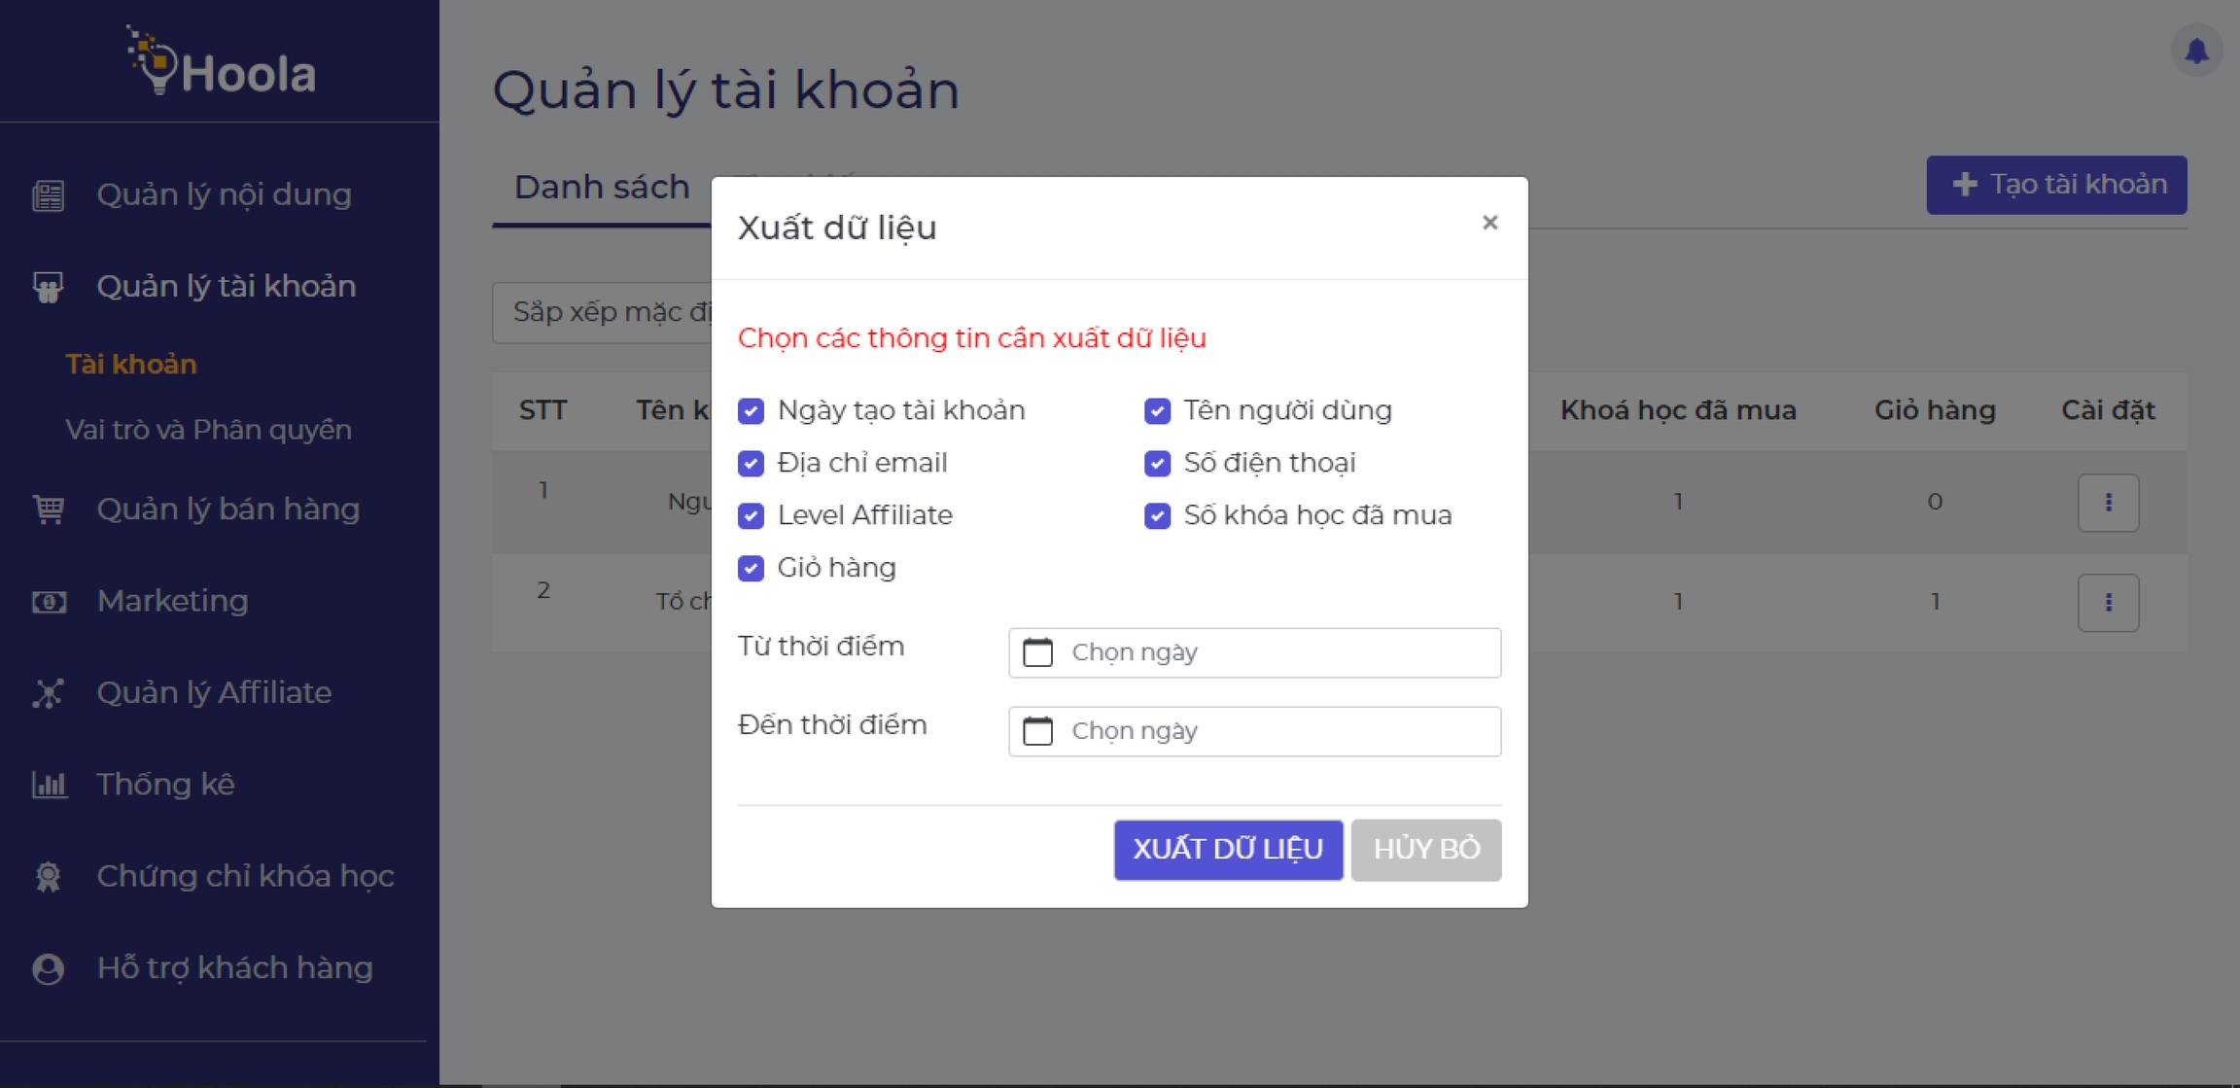Uncheck the Ngày tạo tài khoản checkbox
Screen dimensions: 2240x1088
pos(751,410)
